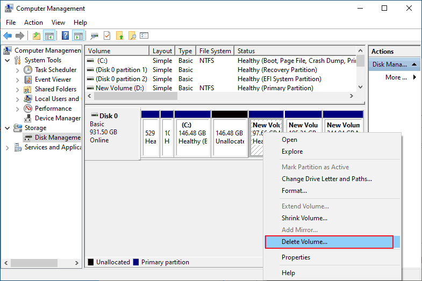Select the 146.48 GB Unallocated block
This screenshot has height=281, width=422.
[230, 134]
